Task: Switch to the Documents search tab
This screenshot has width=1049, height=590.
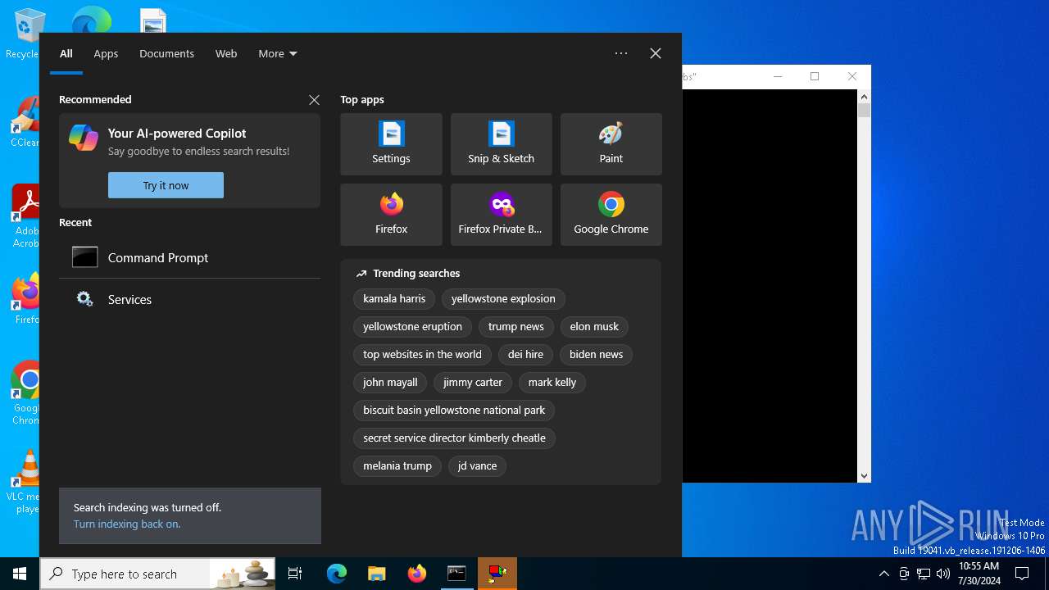Action: (x=166, y=53)
